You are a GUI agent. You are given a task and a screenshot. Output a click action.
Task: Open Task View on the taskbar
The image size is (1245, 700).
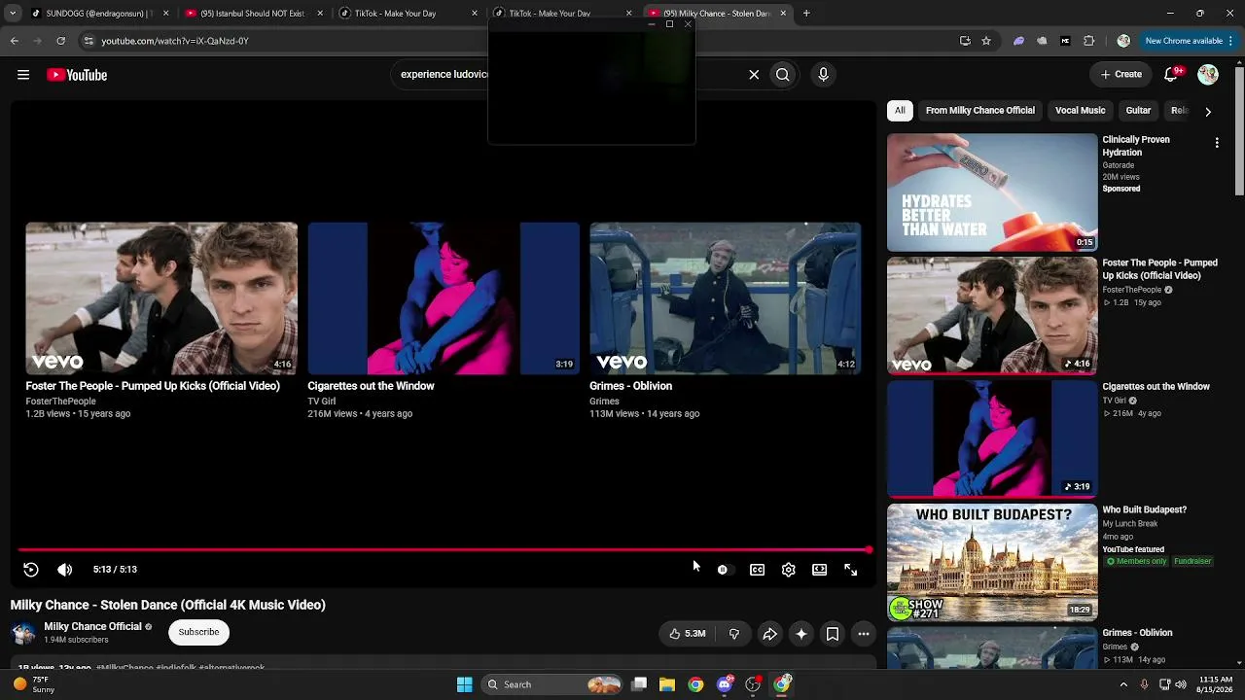tap(639, 684)
